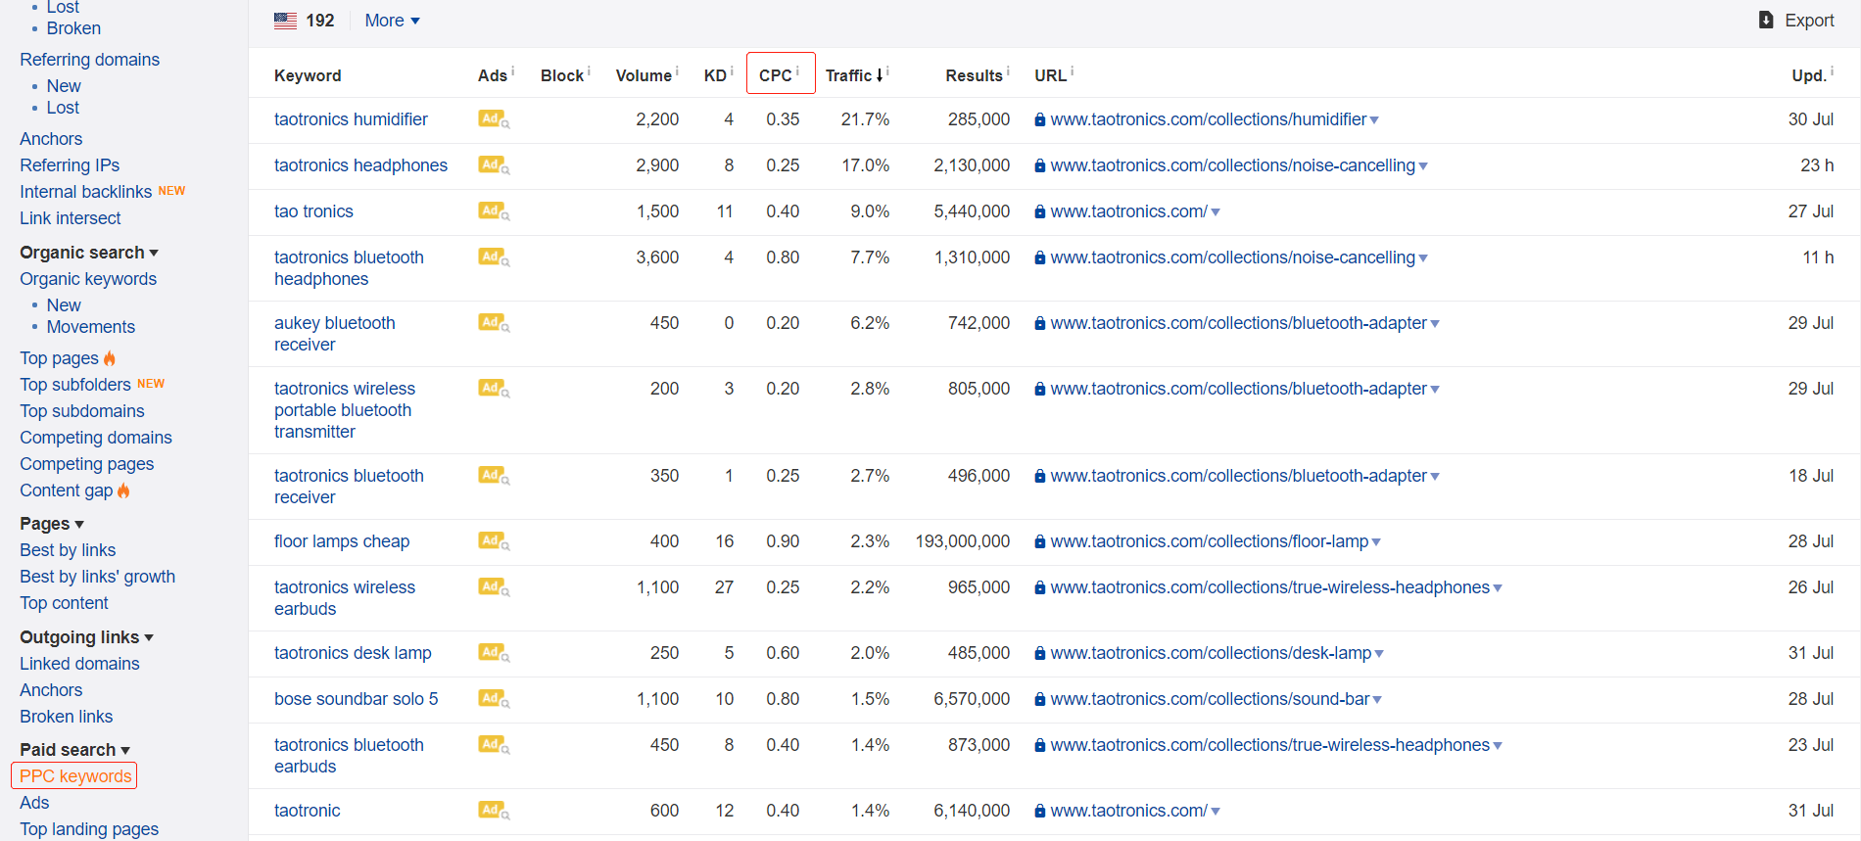Click the Ads column info icon
This screenshot has height=841, width=1861.
click(x=513, y=70)
